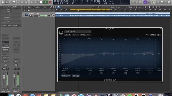The height and width of the screenshot is (96, 172).
Task: Toggle the high-pass filter band icon
Action: pos(65,39)
